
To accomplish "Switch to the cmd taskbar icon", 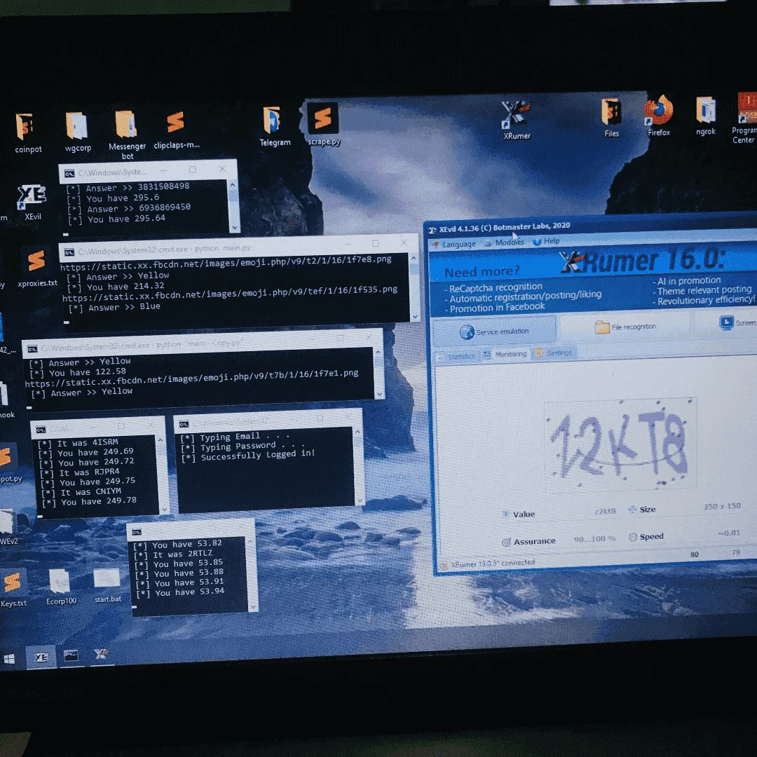I will [x=71, y=655].
